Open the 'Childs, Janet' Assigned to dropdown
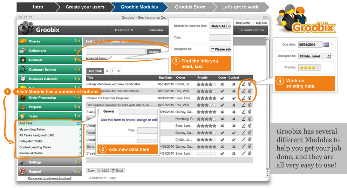The width and height of the screenshot is (347, 188). pos(314,56)
